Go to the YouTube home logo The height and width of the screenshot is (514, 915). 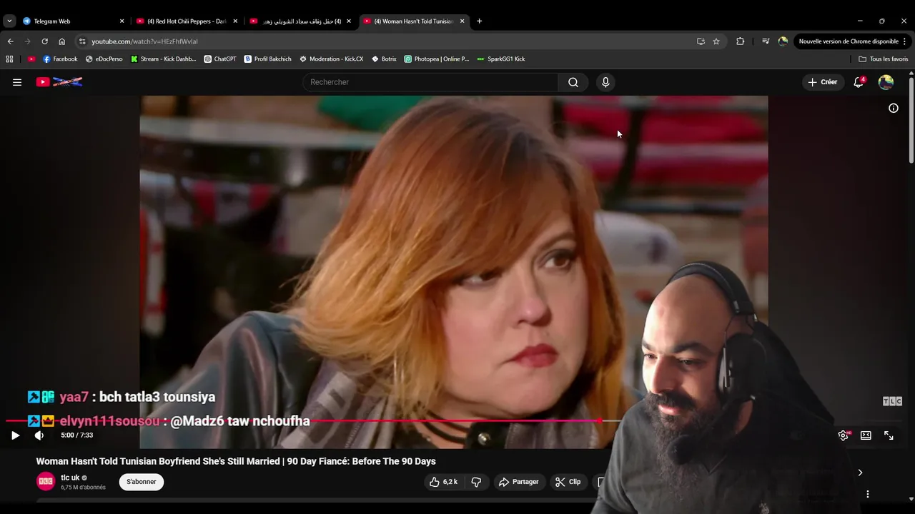pyautogui.click(x=59, y=82)
